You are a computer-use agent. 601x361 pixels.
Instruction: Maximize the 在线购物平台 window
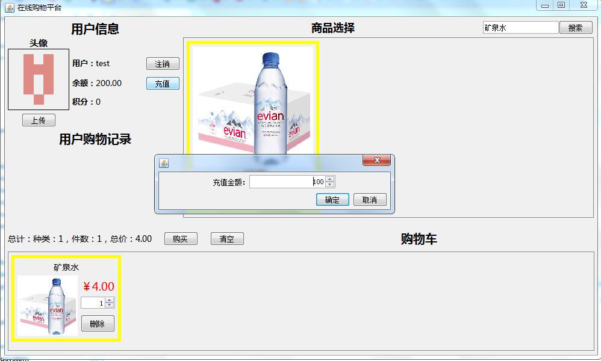(561, 5)
